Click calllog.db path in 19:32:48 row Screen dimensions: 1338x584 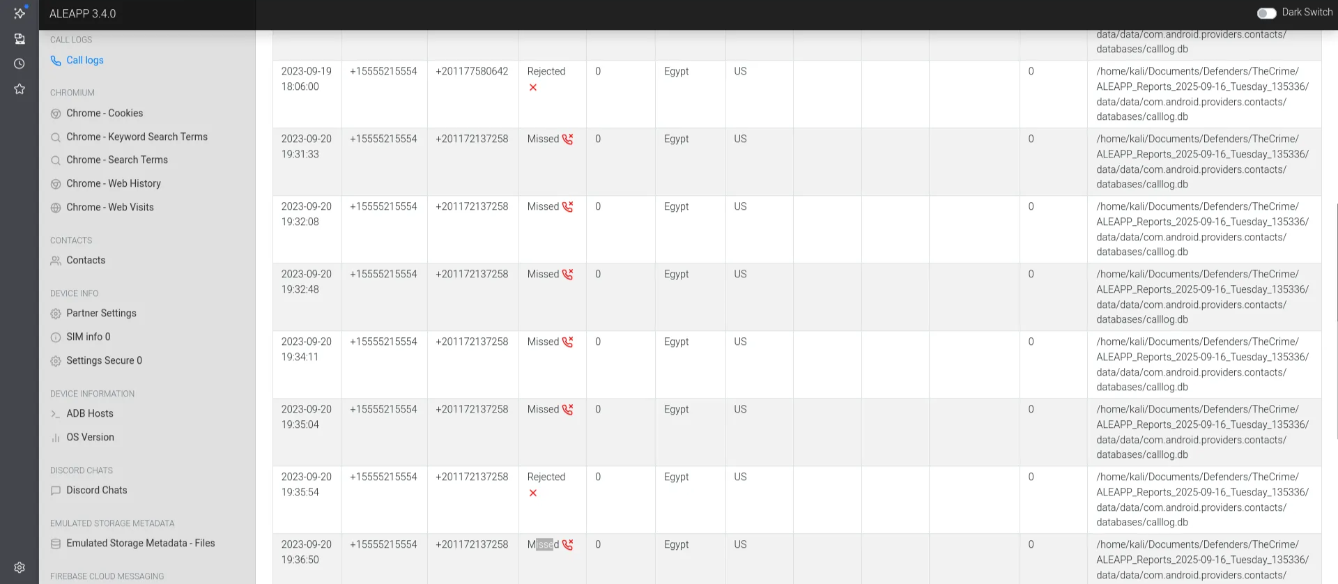coord(1202,297)
